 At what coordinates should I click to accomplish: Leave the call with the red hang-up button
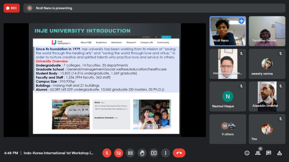(x=179, y=153)
